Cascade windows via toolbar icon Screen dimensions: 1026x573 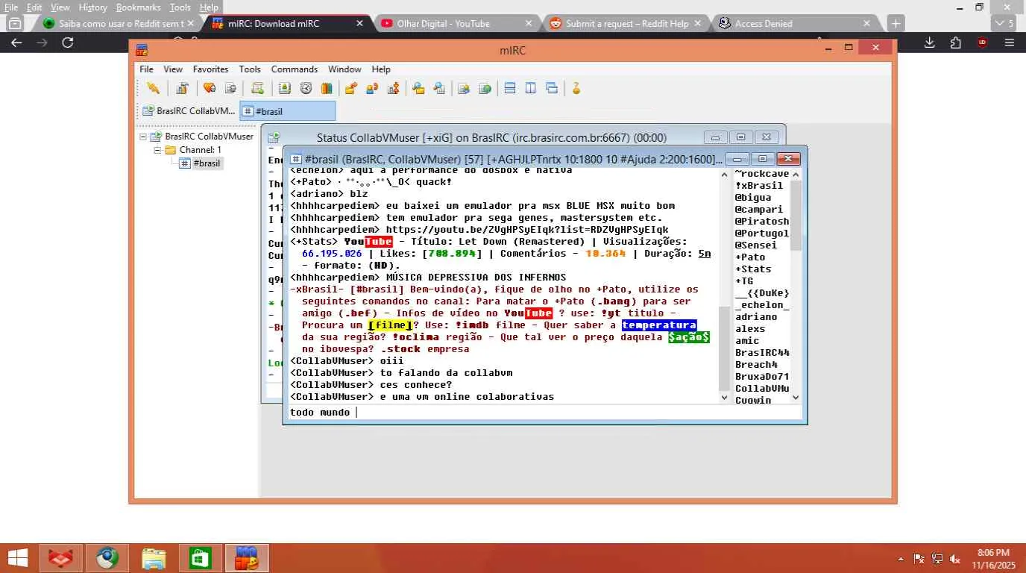(552, 88)
